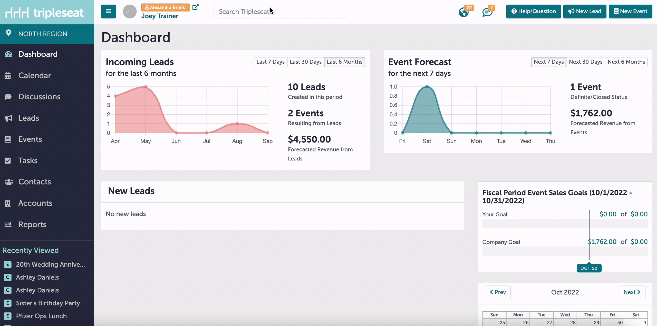Viewport: 657px width, 326px height.
Task: Open the Reports section
Action: pyautogui.click(x=32, y=224)
